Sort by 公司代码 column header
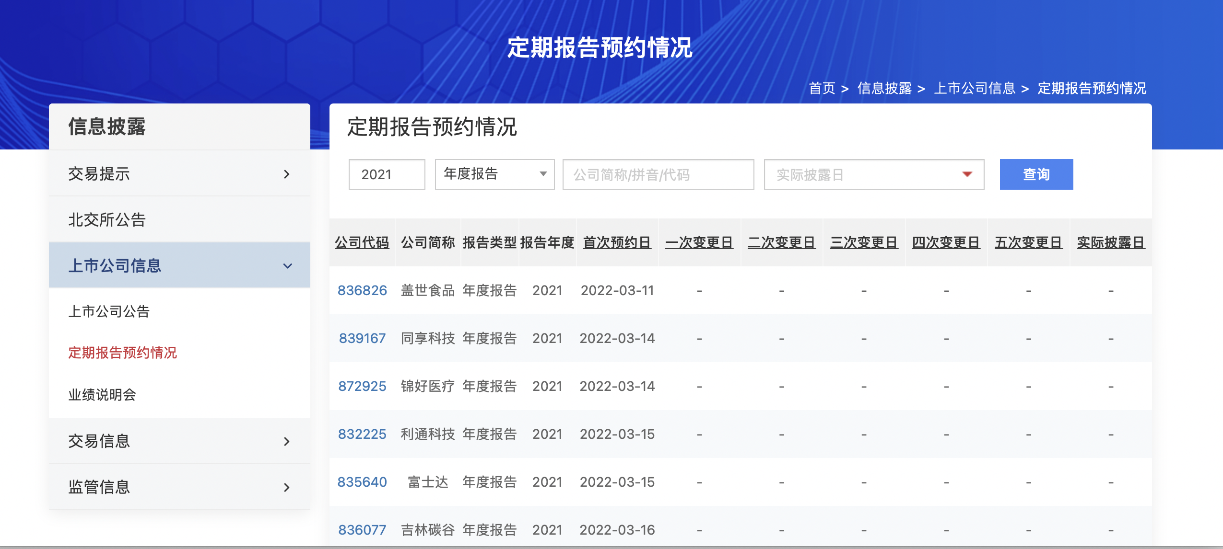The width and height of the screenshot is (1223, 549). coord(362,243)
